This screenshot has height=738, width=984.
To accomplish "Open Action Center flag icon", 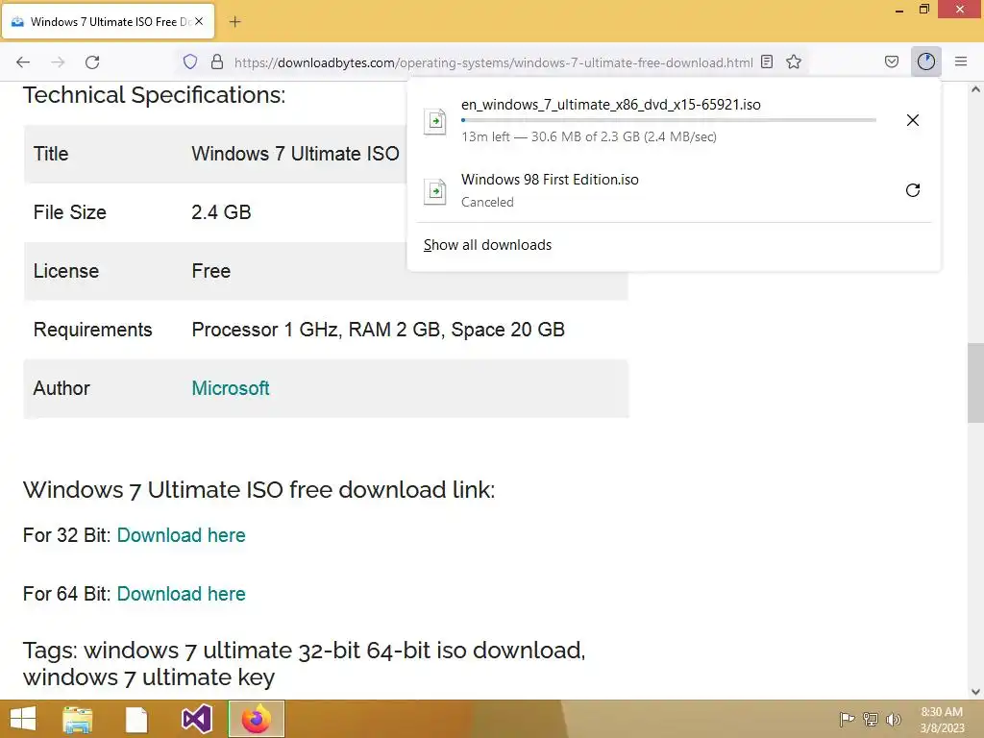I will click(x=847, y=719).
